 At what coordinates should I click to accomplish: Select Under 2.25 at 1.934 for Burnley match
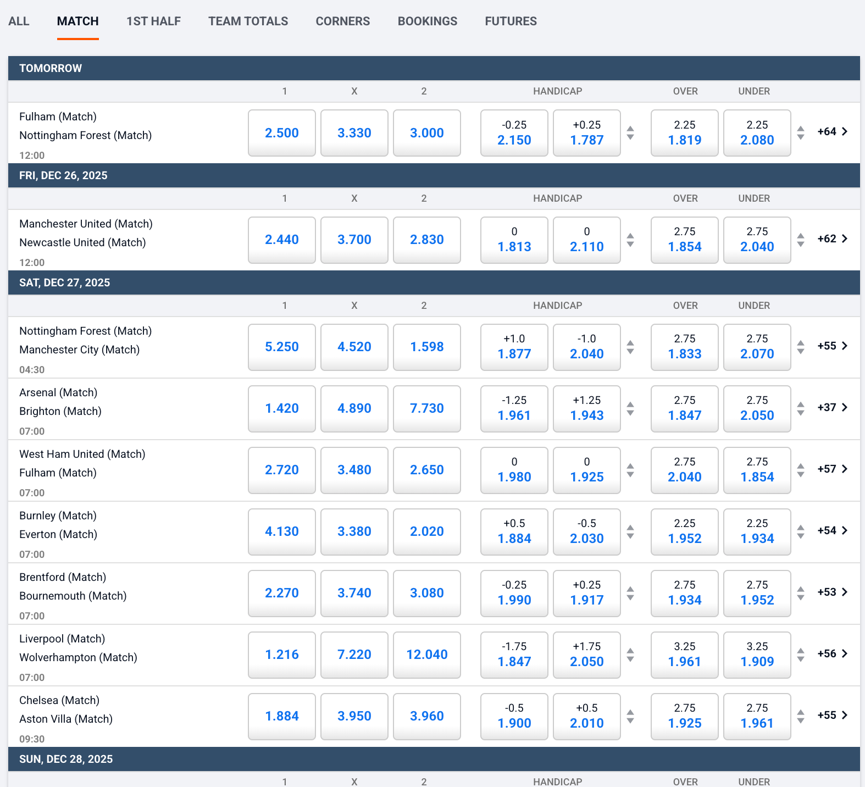[757, 532]
